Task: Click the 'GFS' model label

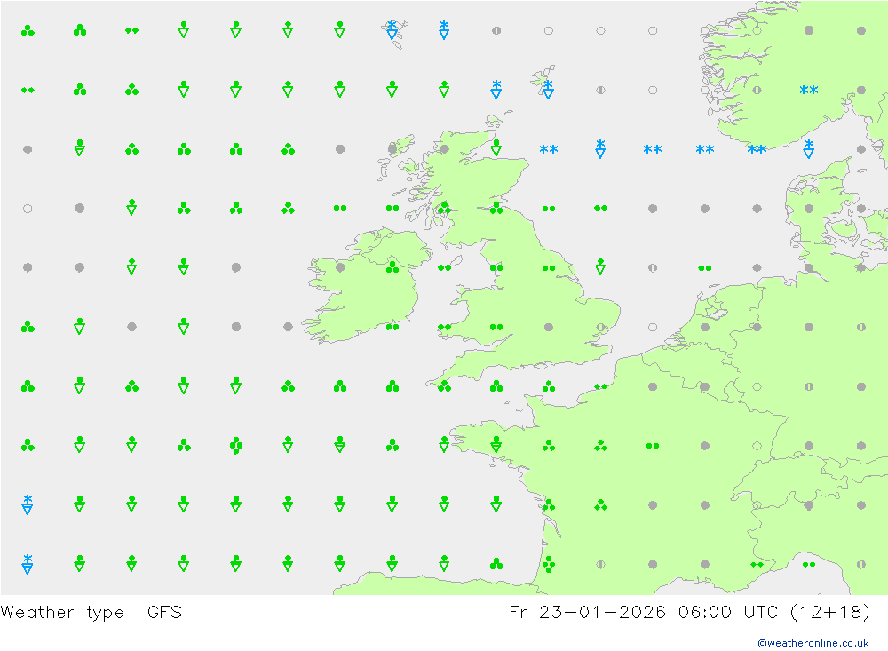Action: [x=165, y=612]
